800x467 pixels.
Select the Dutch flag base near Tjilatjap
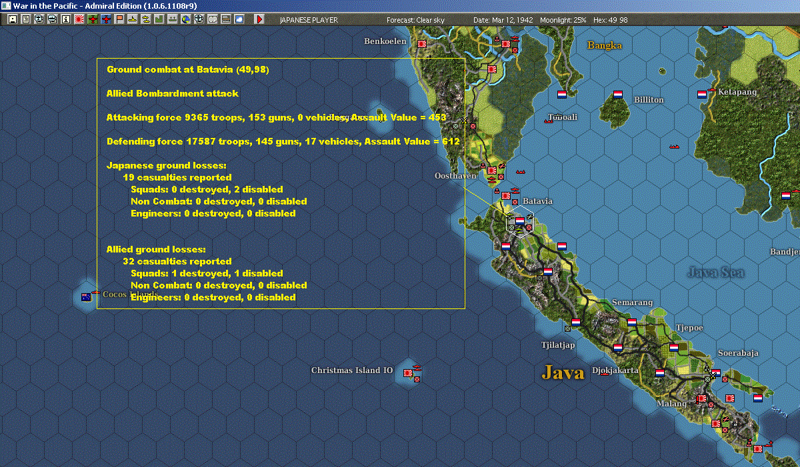[575, 322]
